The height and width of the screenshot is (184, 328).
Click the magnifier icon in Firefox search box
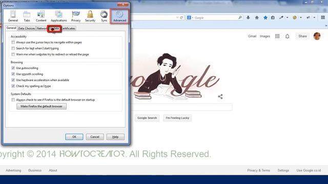click(x=240, y=18)
